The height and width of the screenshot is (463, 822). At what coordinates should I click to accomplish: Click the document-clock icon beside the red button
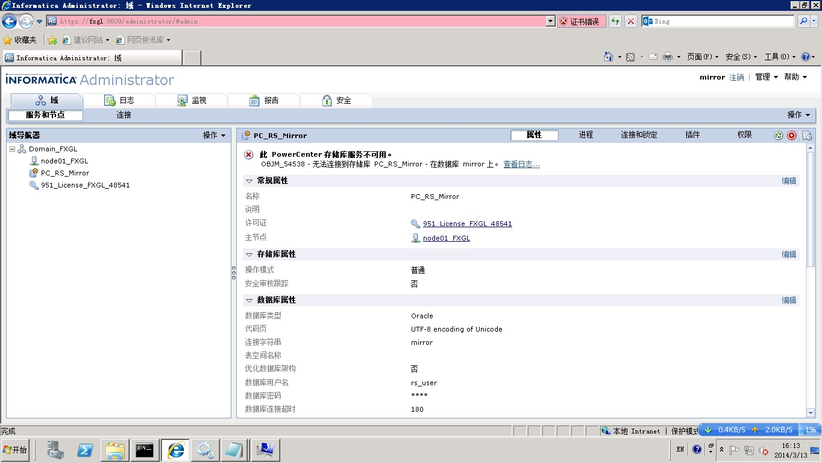[807, 136]
